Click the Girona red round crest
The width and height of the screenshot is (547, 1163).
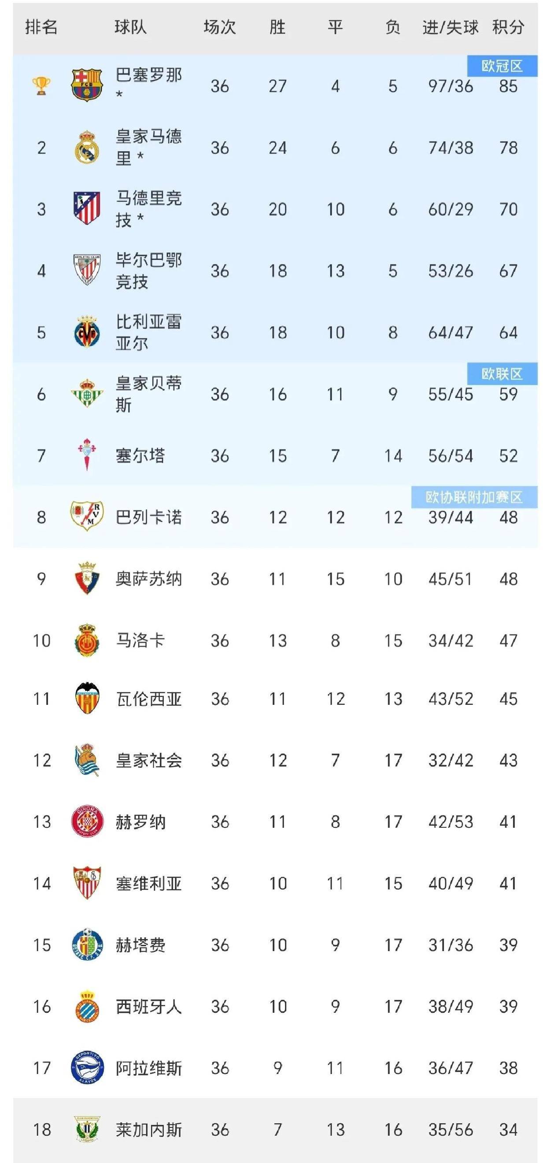click(x=87, y=821)
